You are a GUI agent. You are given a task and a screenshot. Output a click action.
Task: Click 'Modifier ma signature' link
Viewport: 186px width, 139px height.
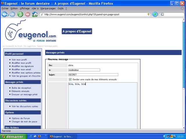click(x=22, y=66)
